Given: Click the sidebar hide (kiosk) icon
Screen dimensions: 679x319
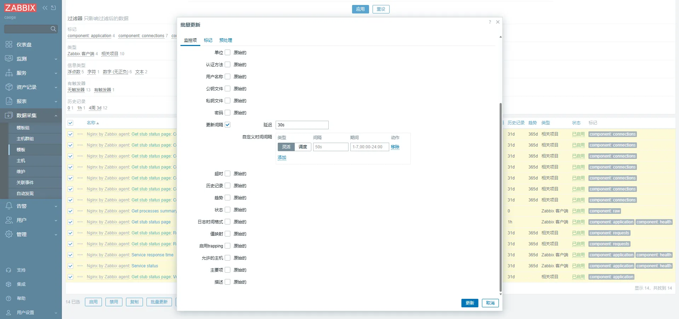Looking at the screenshot, I should pyautogui.click(x=53, y=8).
